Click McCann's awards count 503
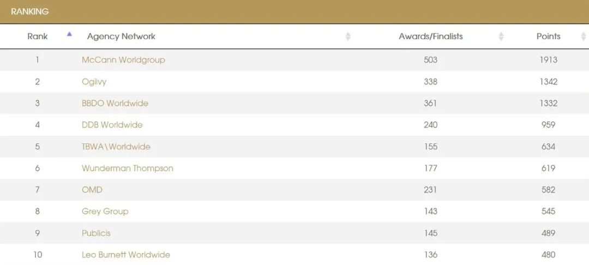 click(430, 60)
